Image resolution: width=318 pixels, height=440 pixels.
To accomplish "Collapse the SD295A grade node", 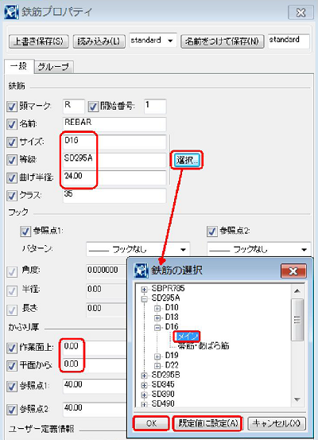I will [x=144, y=299].
